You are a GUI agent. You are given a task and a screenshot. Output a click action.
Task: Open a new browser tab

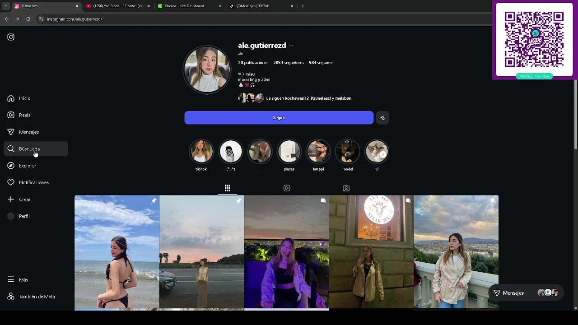(303, 6)
